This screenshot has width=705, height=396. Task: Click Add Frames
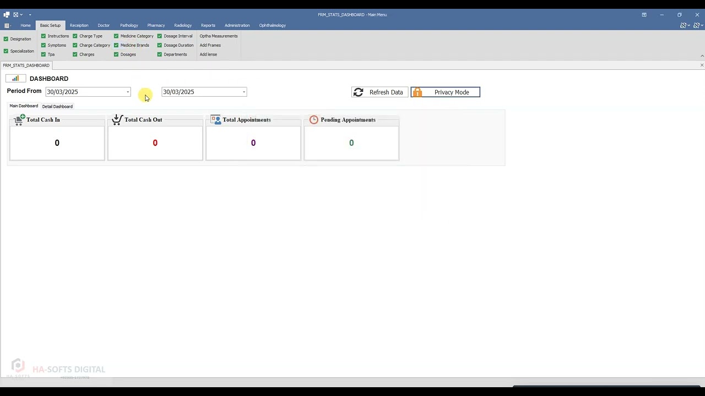[210, 45]
